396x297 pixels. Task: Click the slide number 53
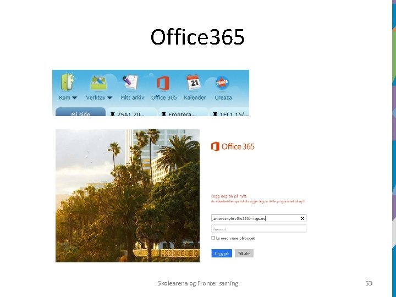click(x=369, y=283)
